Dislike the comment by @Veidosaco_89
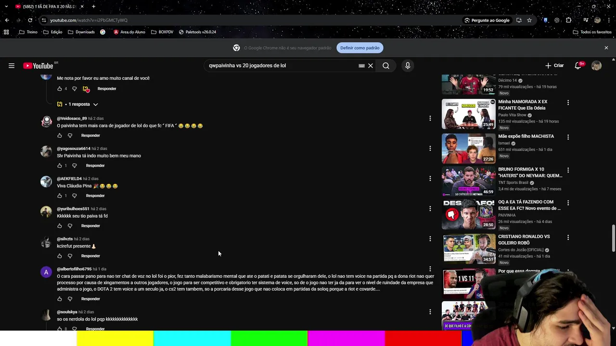The height and width of the screenshot is (346, 616). (70, 136)
